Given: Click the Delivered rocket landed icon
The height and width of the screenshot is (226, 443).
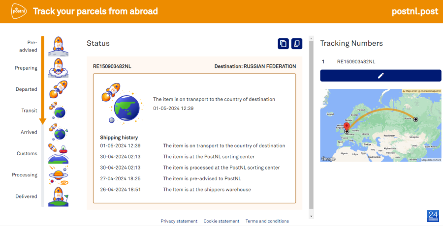Looking at the screenshot, I should [58, 197].
